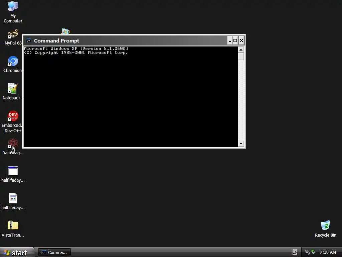Maximize the Command Prompt window
Viewport: 342px width, 257px height.
click(235, 40)
